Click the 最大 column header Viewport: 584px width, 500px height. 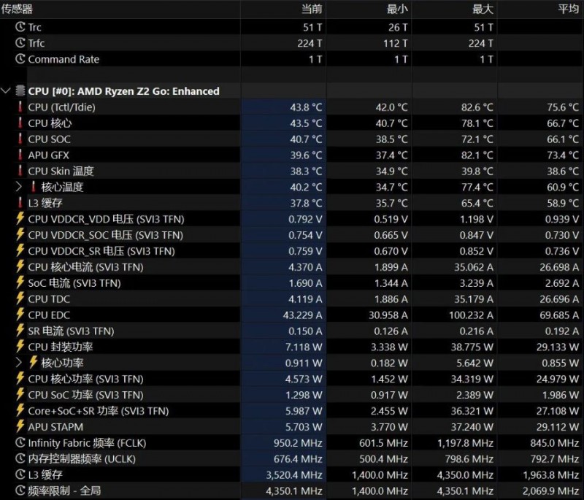point(483,9)
